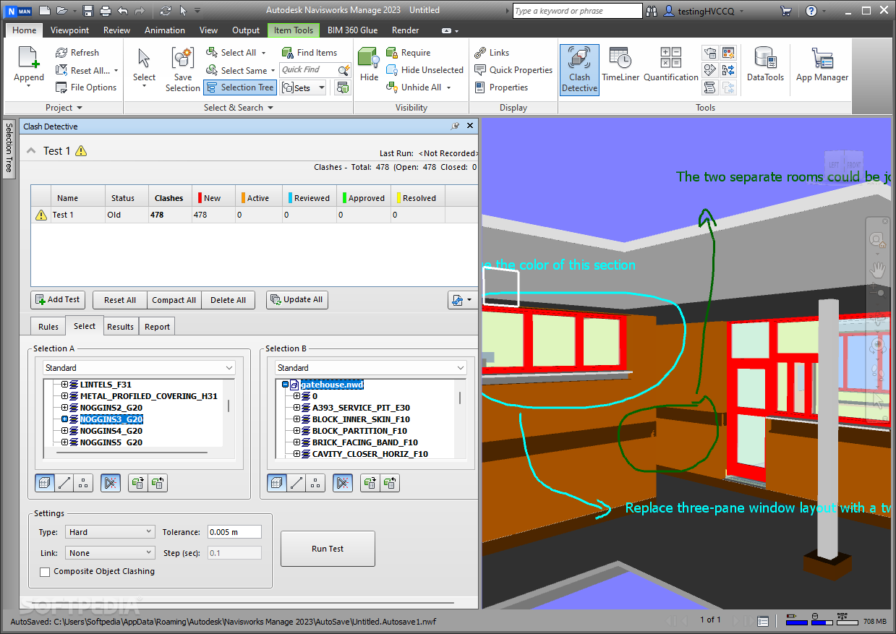This screenshot has height=634, width=896.
Task: Open Quick Properties display
Action: coord(513,70)
